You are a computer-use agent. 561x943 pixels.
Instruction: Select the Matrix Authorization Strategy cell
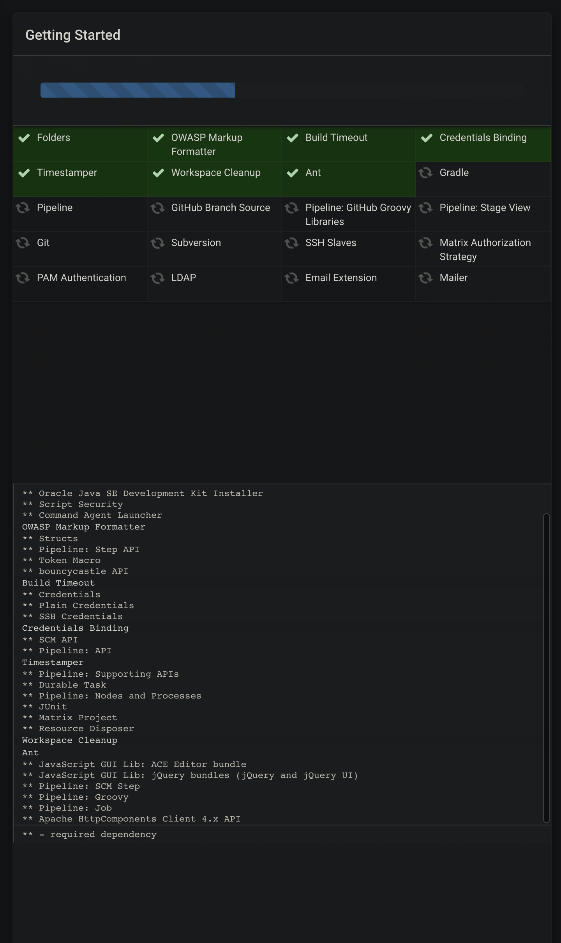click(x=483, y=249)
